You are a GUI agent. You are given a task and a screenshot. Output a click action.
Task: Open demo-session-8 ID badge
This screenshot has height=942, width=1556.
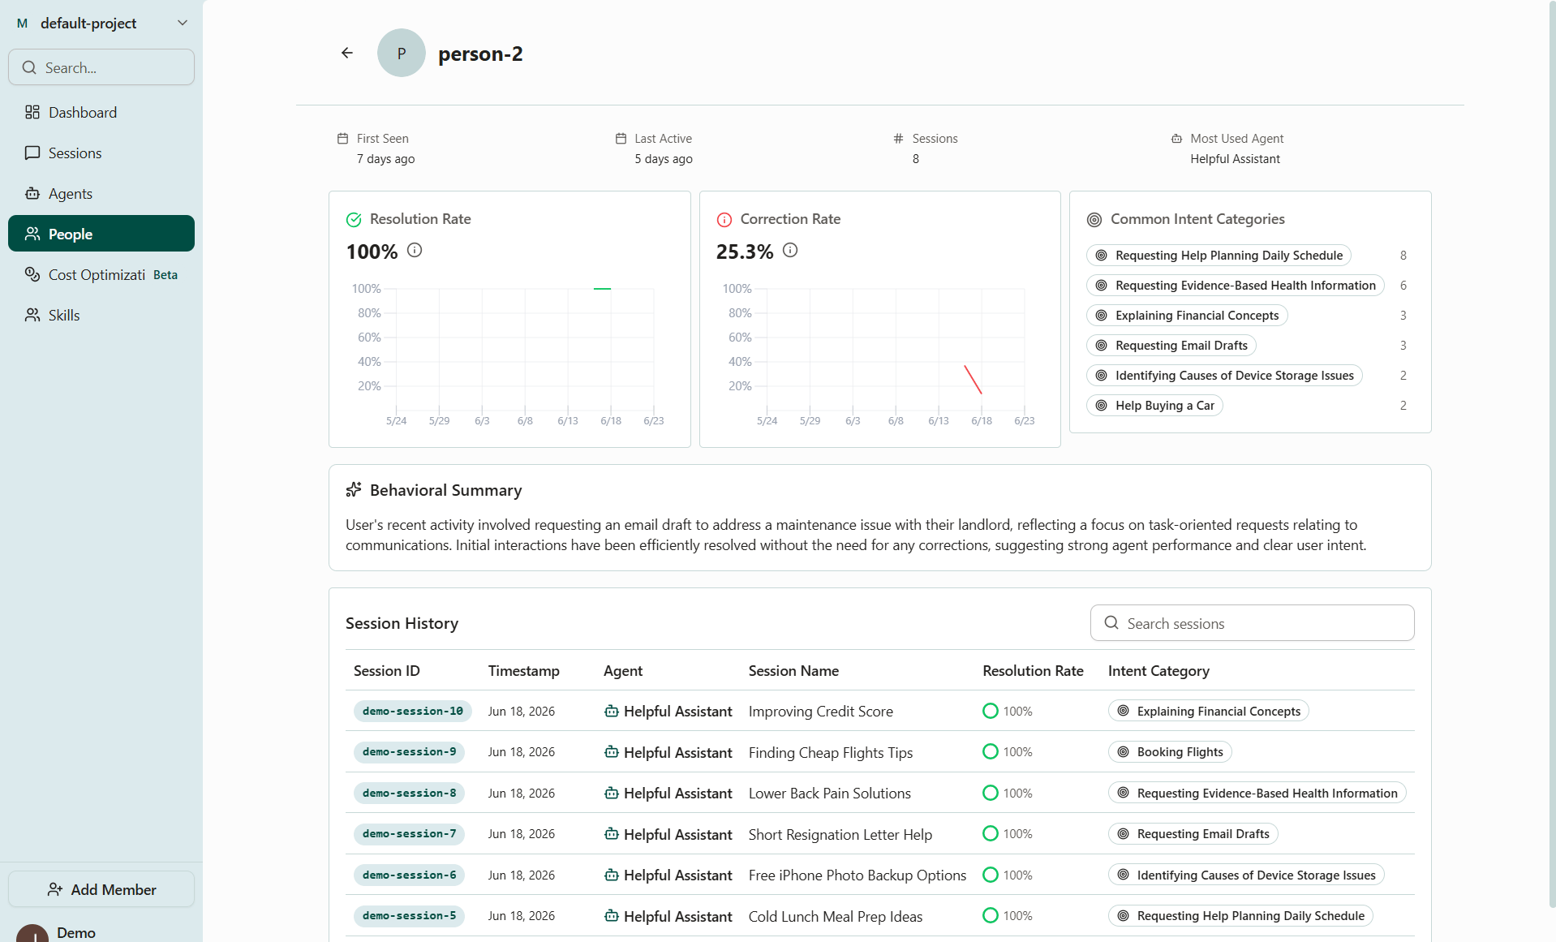pos(409,793)
